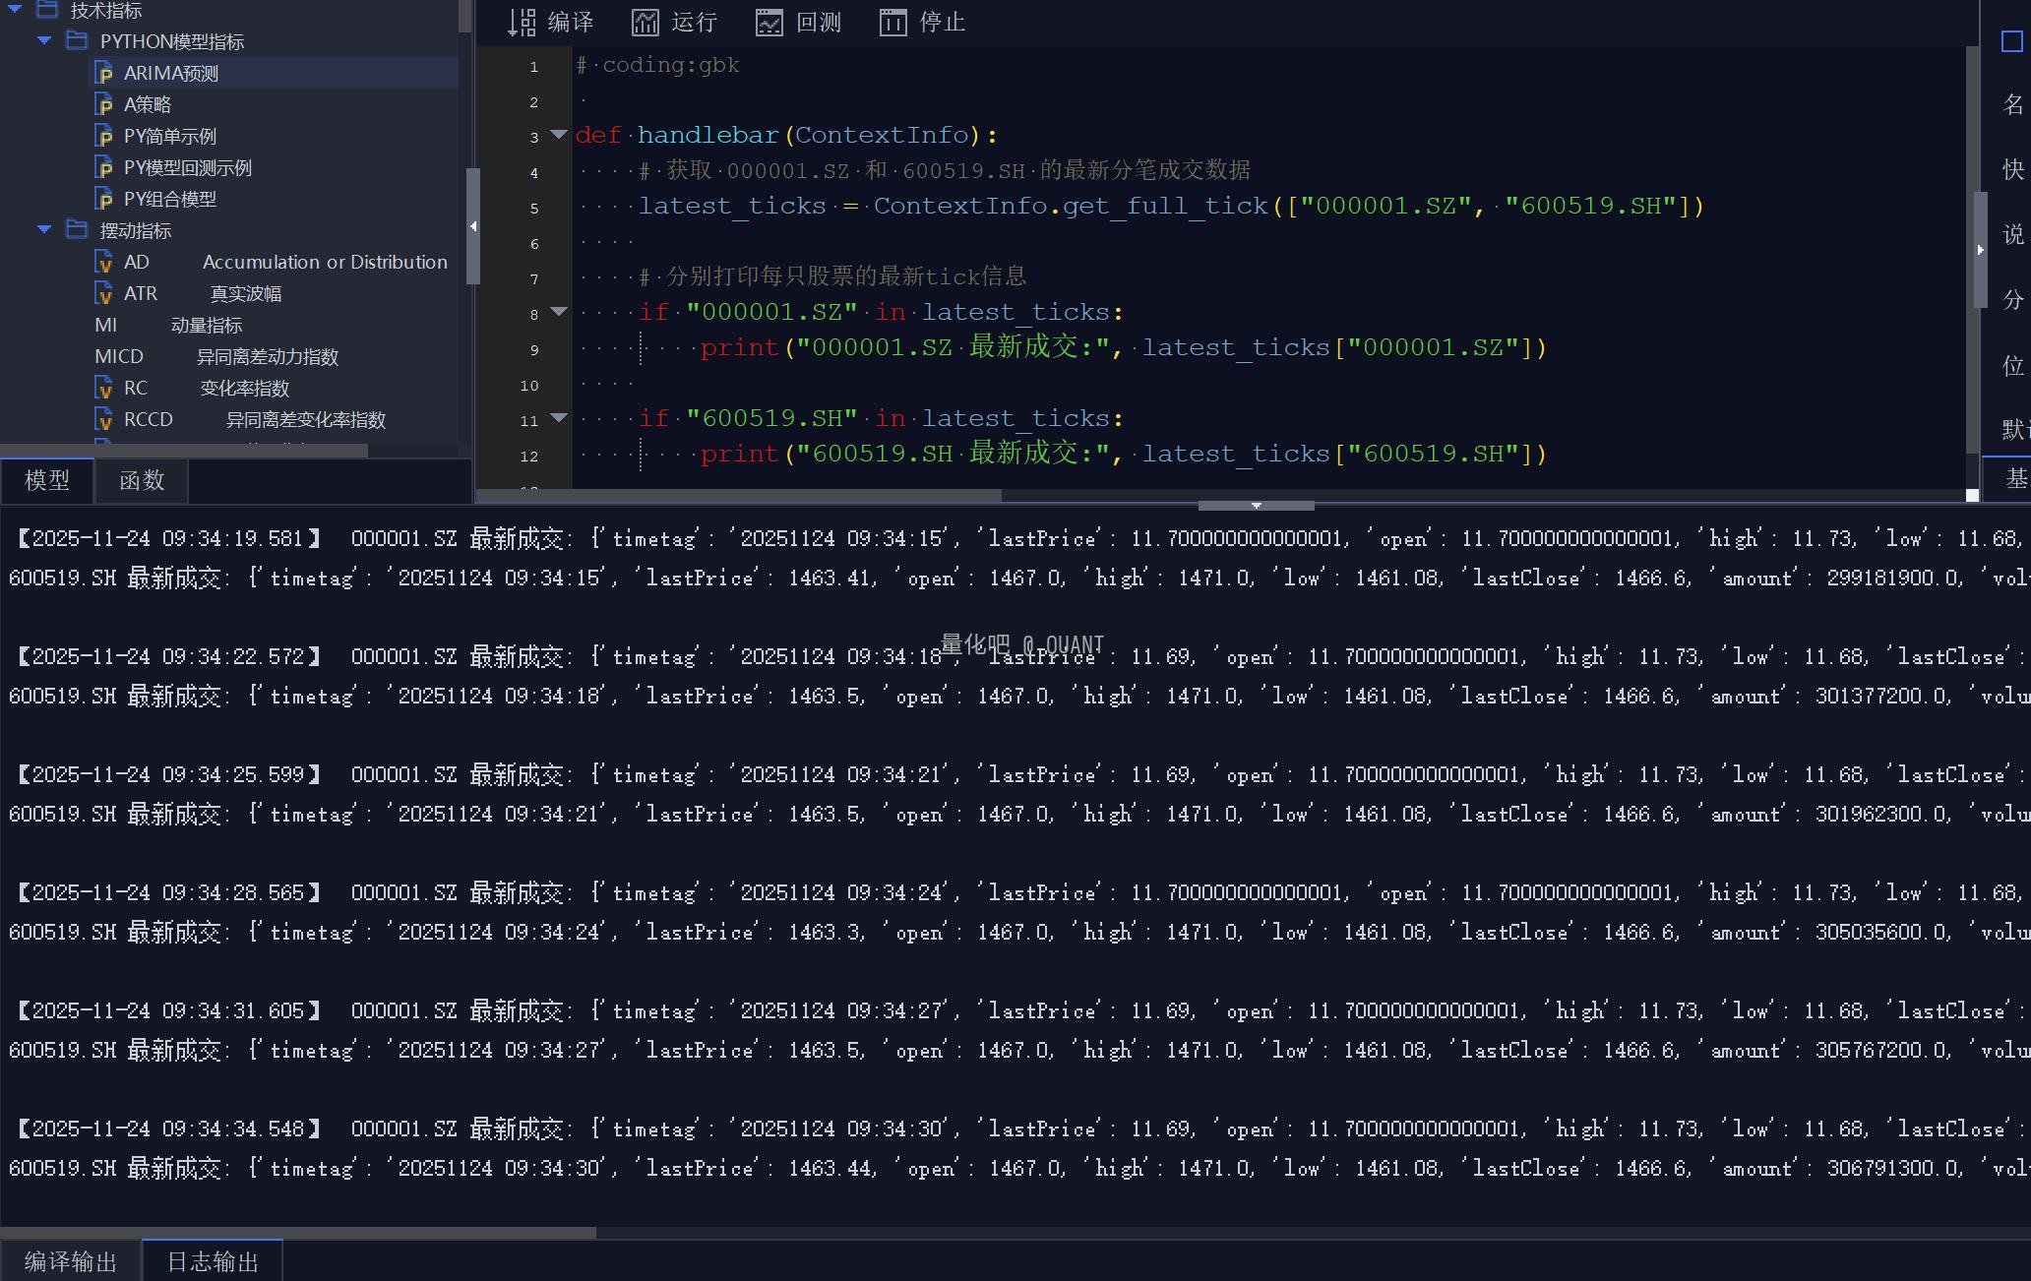Fold the handlebar function at line 3

[558, 135]
